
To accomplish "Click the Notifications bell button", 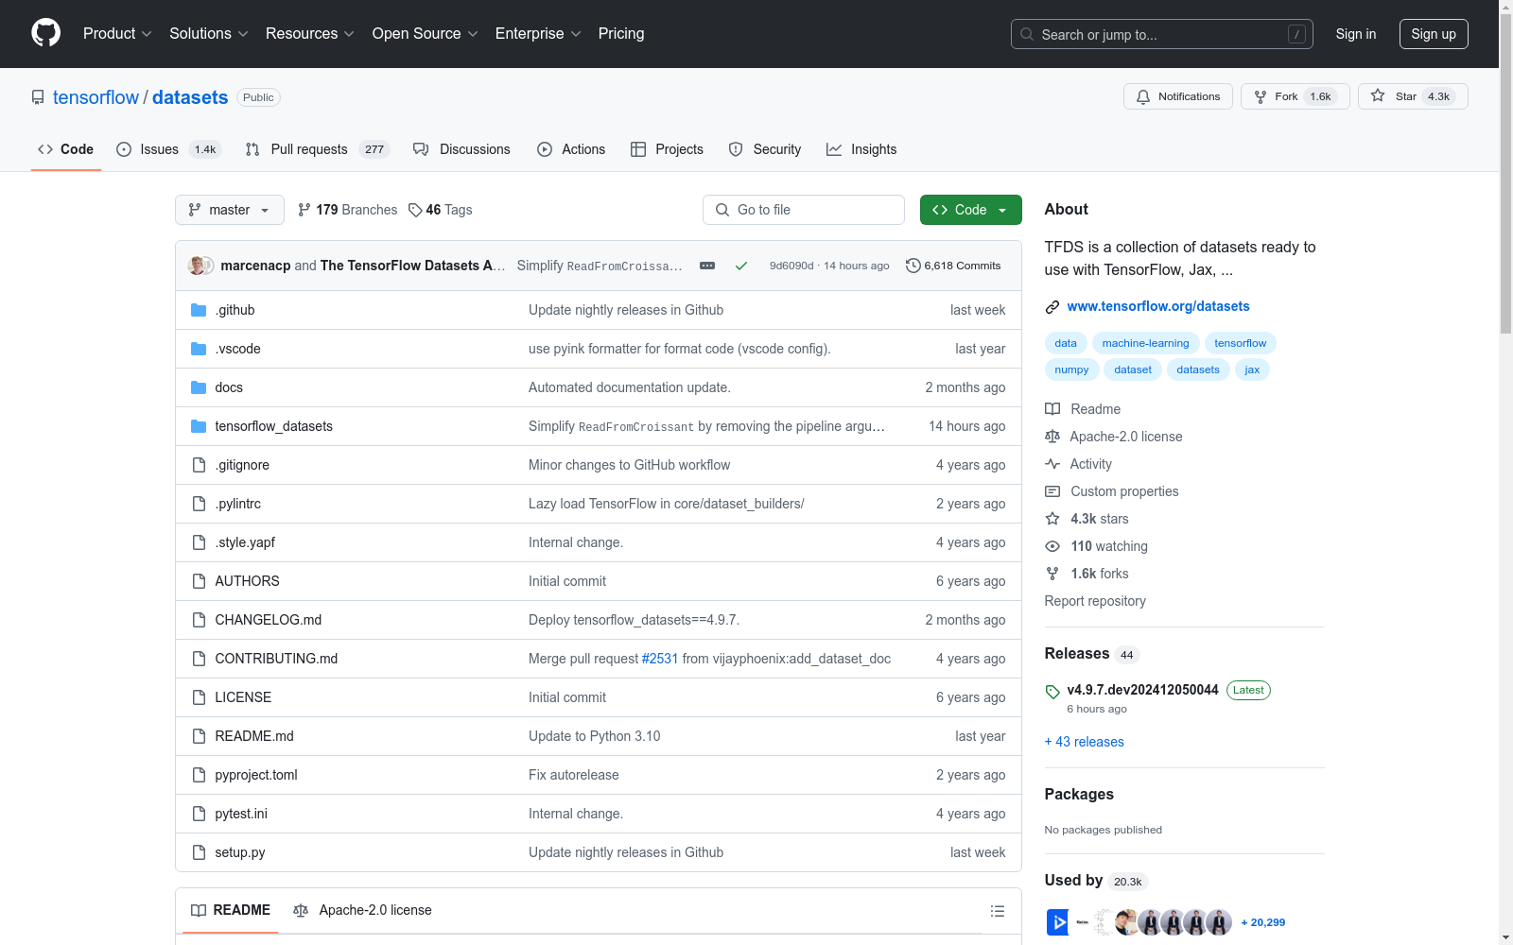I will (1178, 96).
